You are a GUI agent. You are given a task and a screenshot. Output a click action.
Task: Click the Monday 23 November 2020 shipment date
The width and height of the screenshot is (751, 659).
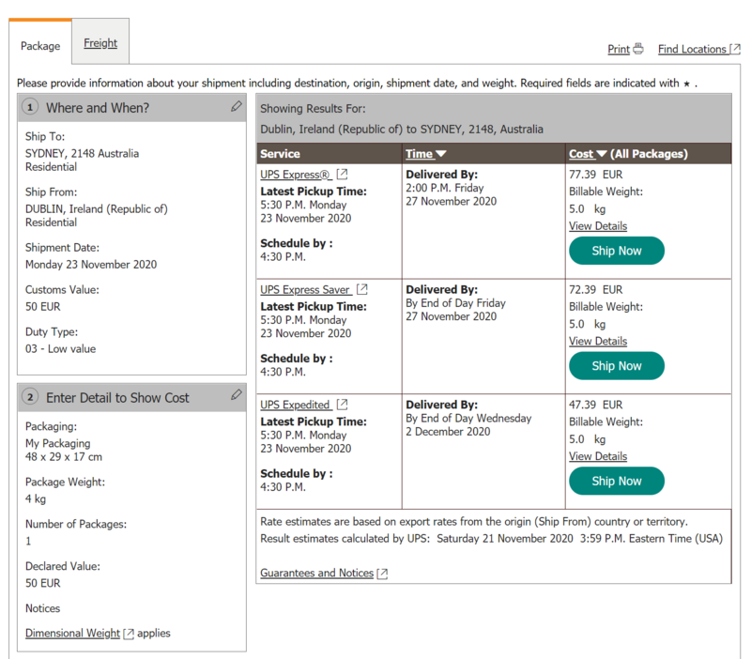pyautogui.click(x=91, y=265)
